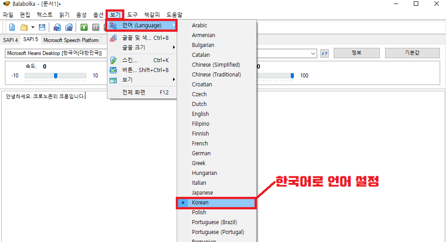Open the 편집 menu
Viewport: 446px width, 242px height.
click(x=25, y=15)
